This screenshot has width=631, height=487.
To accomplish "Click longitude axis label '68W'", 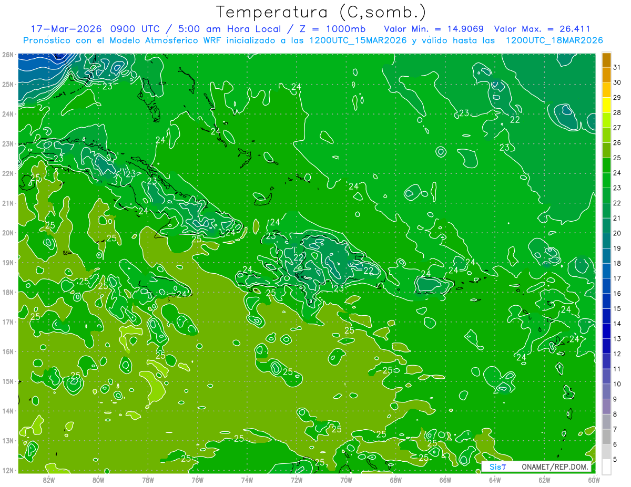I will tap(395, 480).
